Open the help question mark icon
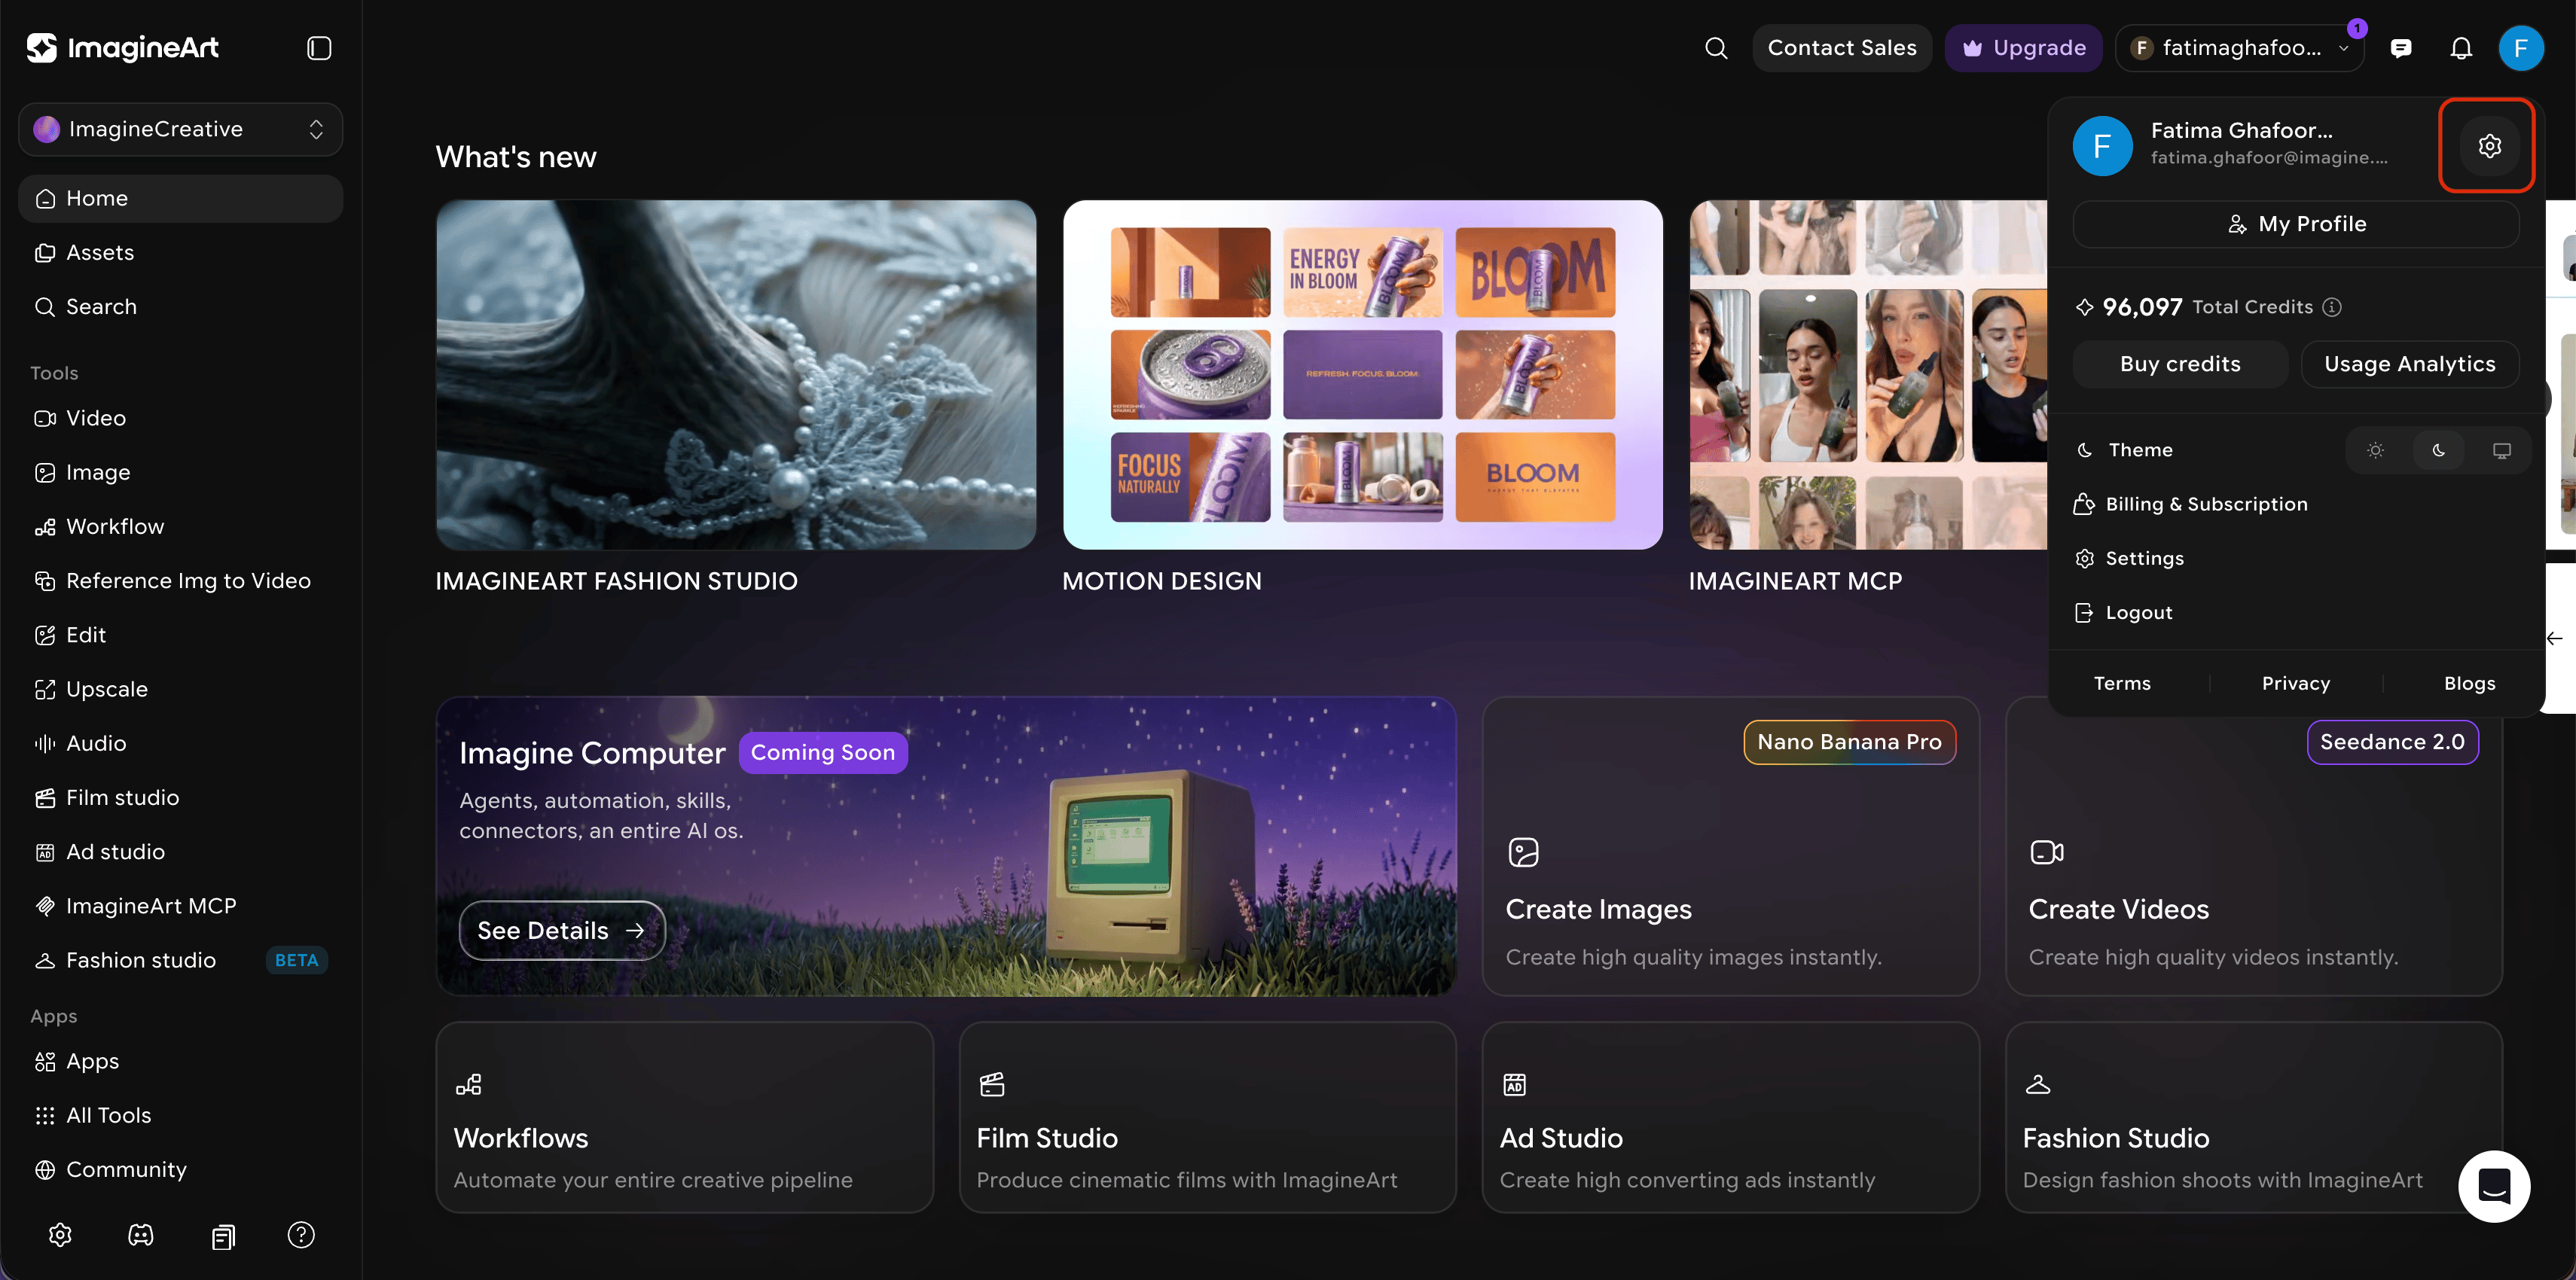The width and height of the screenshot is (2576, 1280). (301, 1235)
